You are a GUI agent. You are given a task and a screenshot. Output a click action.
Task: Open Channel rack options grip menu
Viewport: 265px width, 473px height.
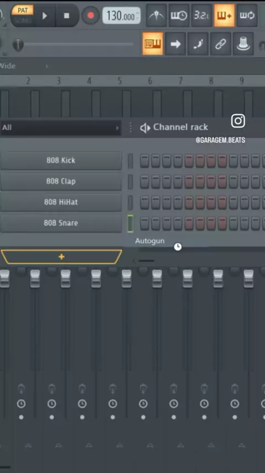(130, 127)
